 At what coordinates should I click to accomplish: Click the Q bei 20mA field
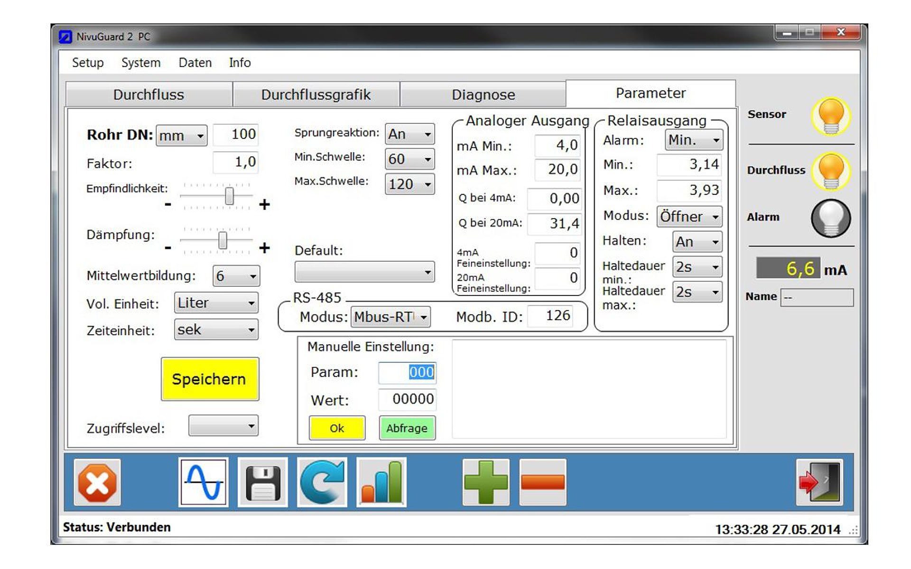[x=554, y=223]
